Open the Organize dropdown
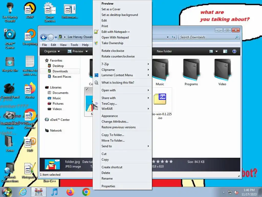This screenshot has width=262, height=197. [52, 51]
